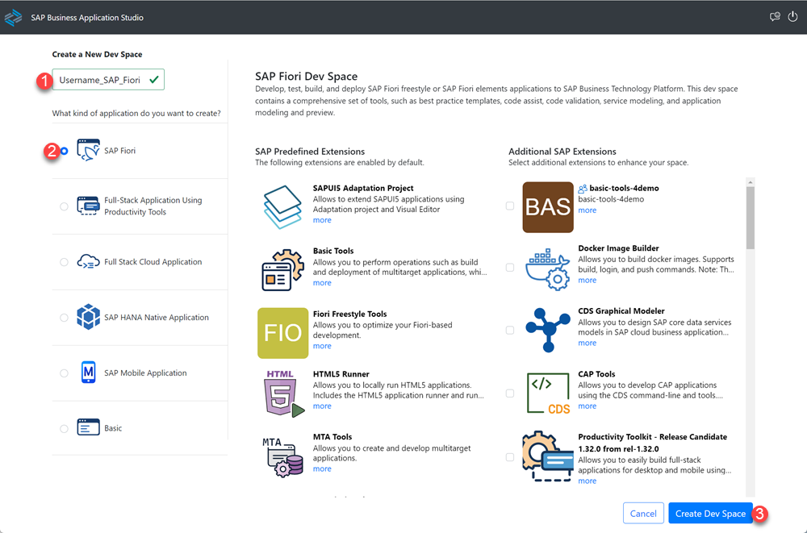This screenshot has width=807, height=533.
Task: Click the 'Docker Image Builder' title
Action: pos(618,248)
